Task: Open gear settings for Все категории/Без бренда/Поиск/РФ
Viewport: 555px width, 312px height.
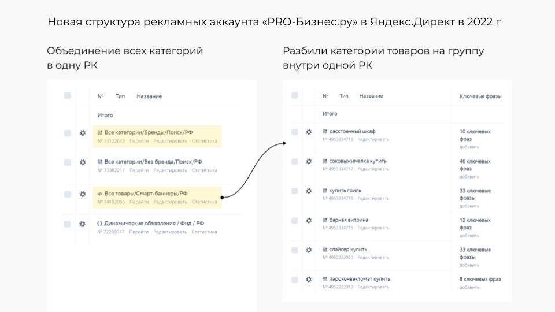Action: [x=83, y=162]
